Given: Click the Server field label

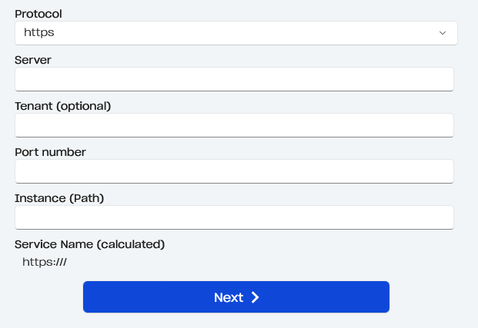Looking at the screenshot, I should click(33, 59).
